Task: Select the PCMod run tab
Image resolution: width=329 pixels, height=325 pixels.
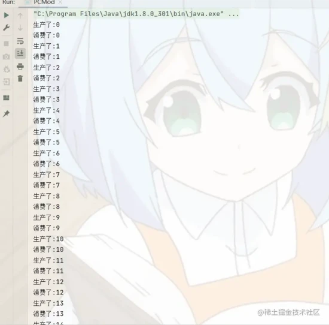Action: pos(43,2)
